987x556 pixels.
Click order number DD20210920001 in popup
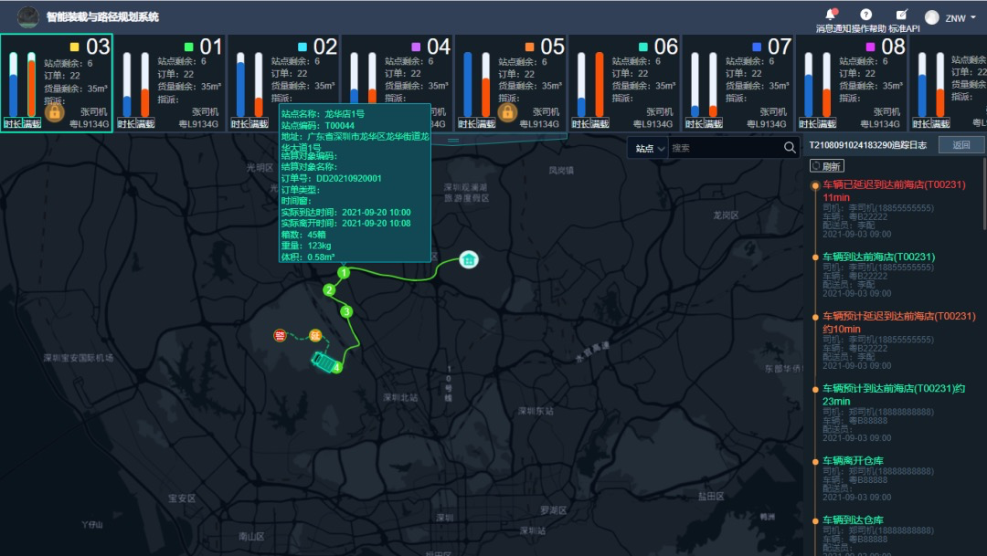coord(349,179)
